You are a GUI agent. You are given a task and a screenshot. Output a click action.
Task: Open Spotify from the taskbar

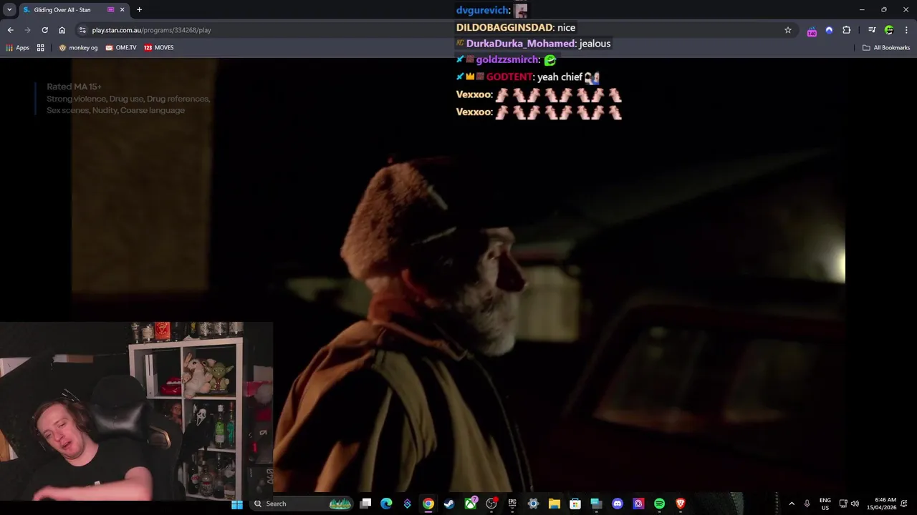(x=659, y=504)
